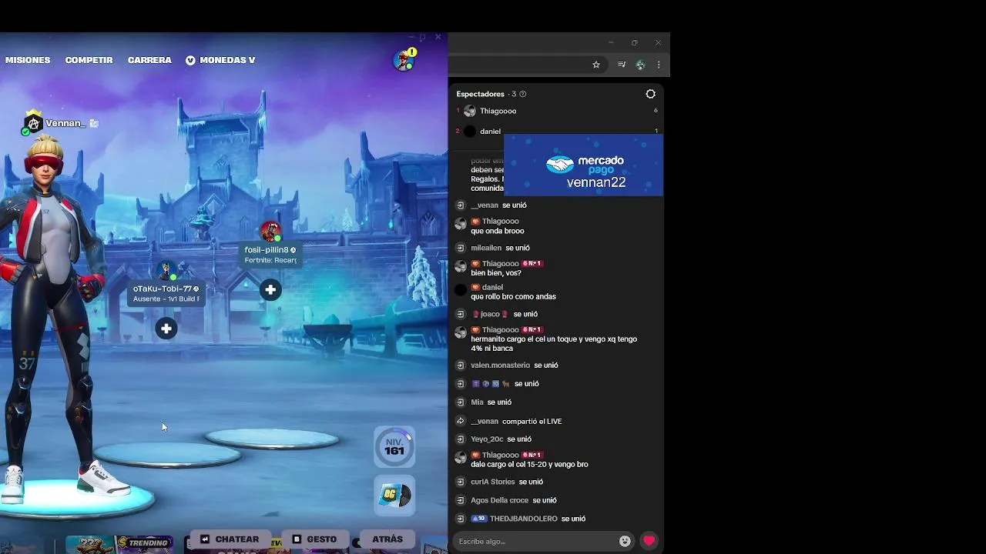Click Mia joined message
Screen dimensions: 986x554
491,402
